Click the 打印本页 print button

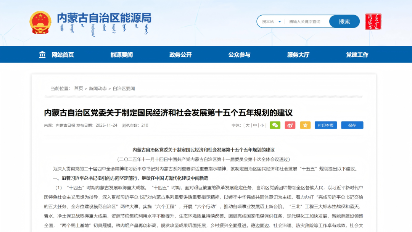pos(326,125)
